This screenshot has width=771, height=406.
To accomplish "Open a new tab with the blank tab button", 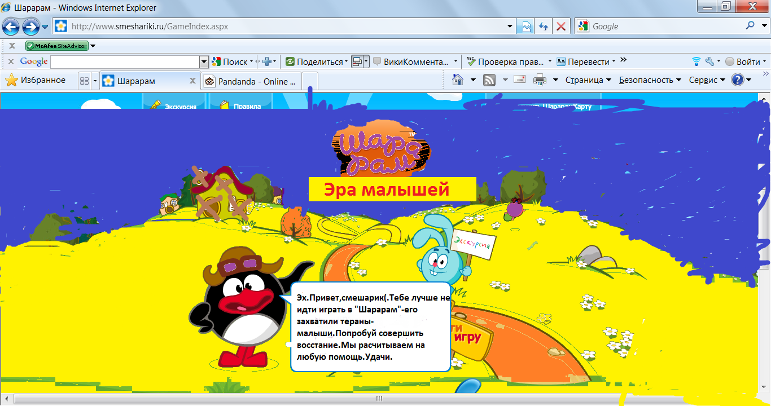I will [x=310, y=81].
